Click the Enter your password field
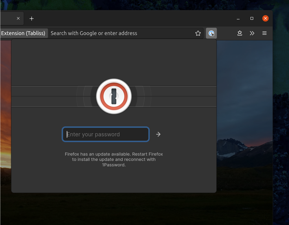This screenshot has width=289, height=225. [x=106, y=134]
